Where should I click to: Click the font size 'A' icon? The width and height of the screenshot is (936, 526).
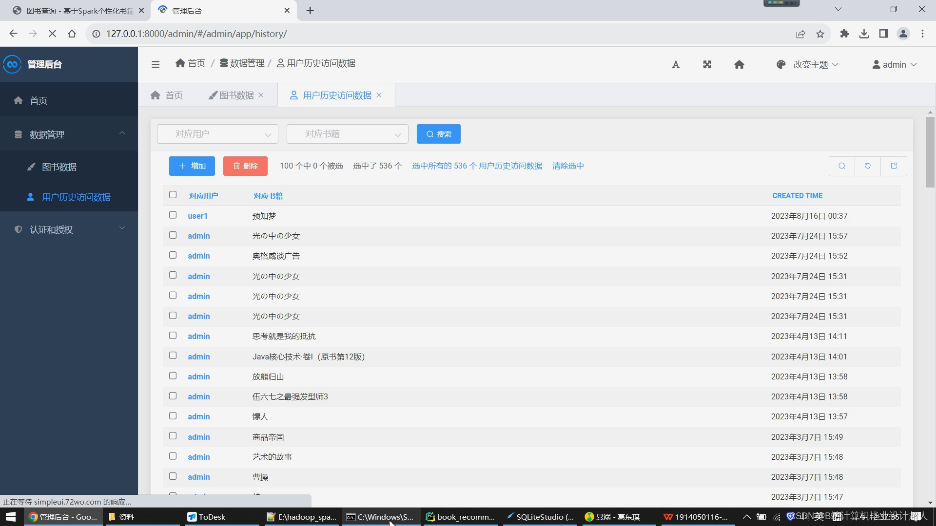click(676, 65)
